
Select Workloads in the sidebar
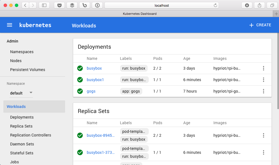coord(34,107)
